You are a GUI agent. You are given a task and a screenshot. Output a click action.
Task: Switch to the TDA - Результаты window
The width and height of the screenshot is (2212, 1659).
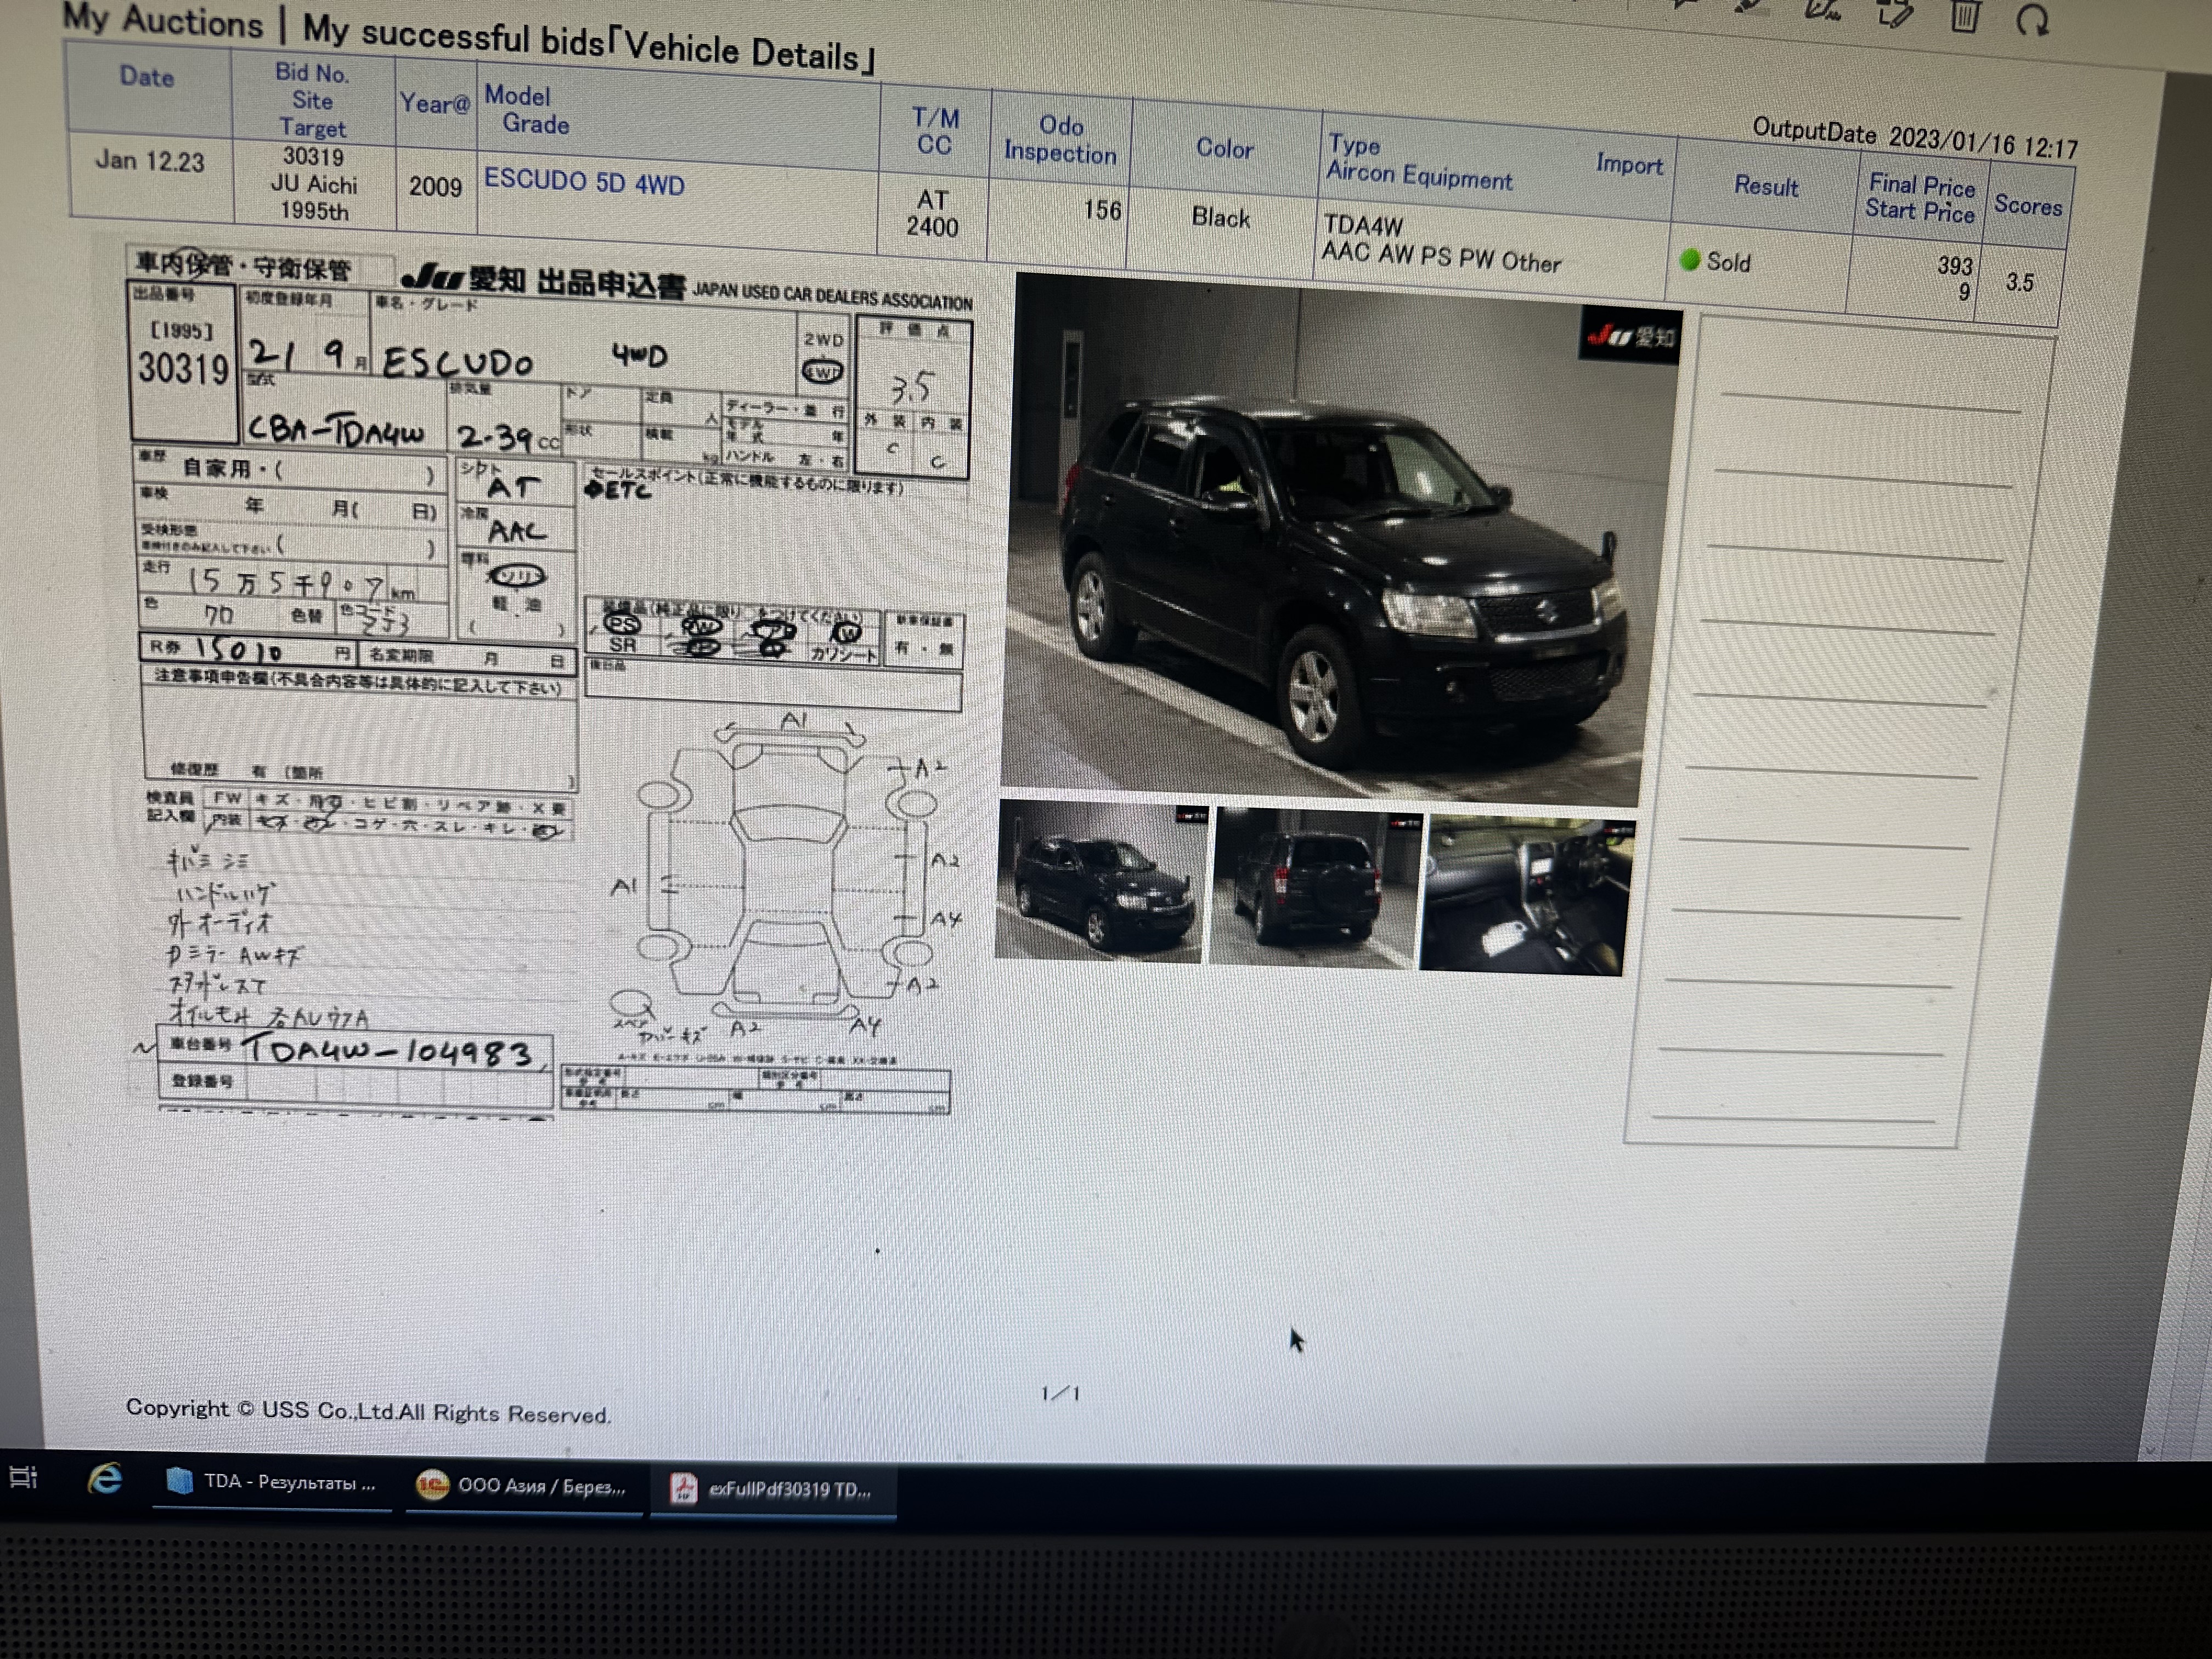pyautogui.click(x=272, y=1482)
